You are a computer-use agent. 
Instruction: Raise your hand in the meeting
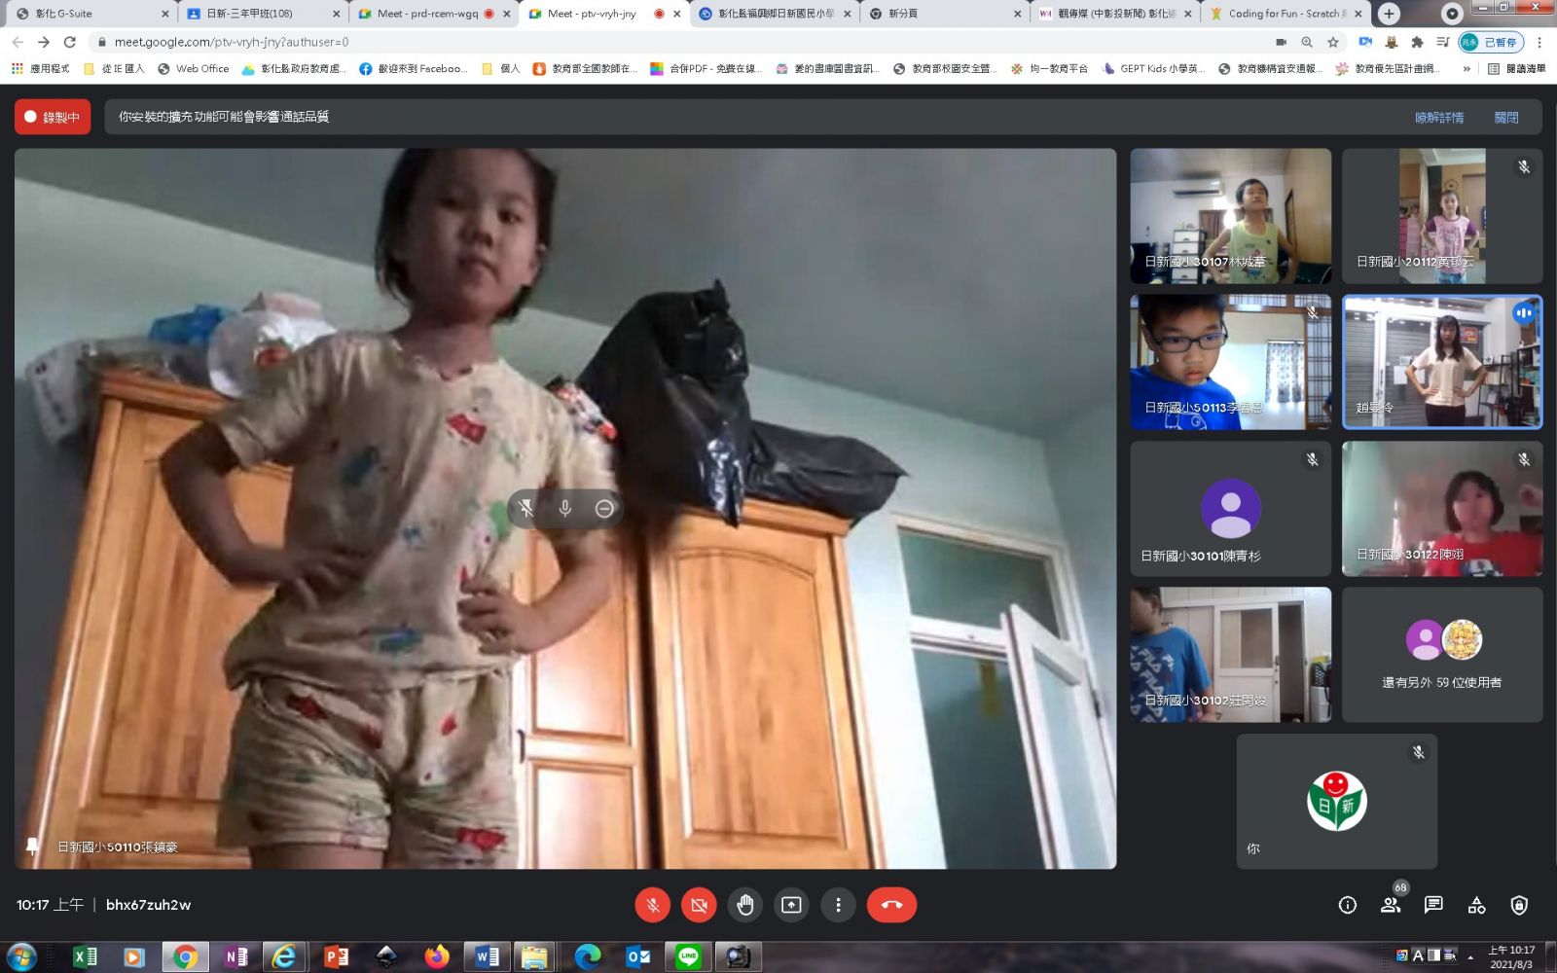[745, 905]
